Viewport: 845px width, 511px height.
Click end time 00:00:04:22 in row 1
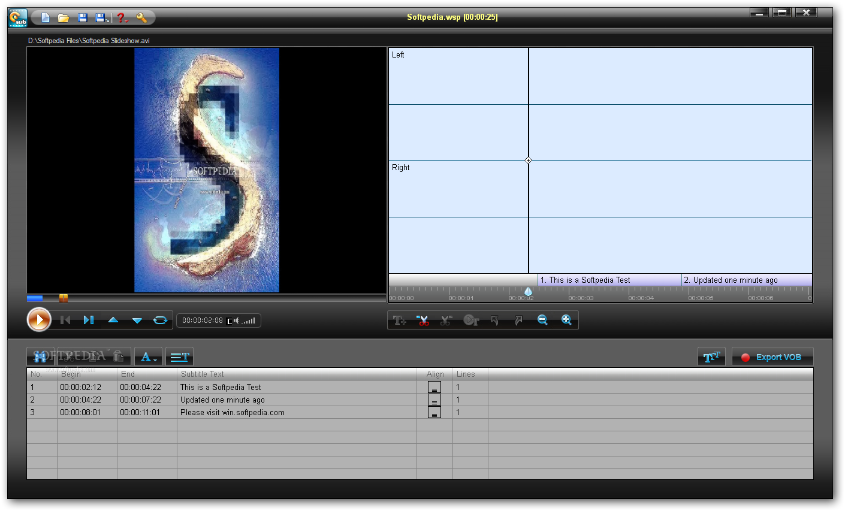(x=140, y=388)
